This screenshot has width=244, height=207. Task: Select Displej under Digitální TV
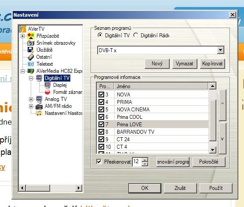click(60, 85)
